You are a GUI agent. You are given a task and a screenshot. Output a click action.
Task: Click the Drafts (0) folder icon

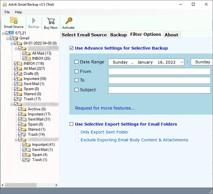(x=20, y=73)
